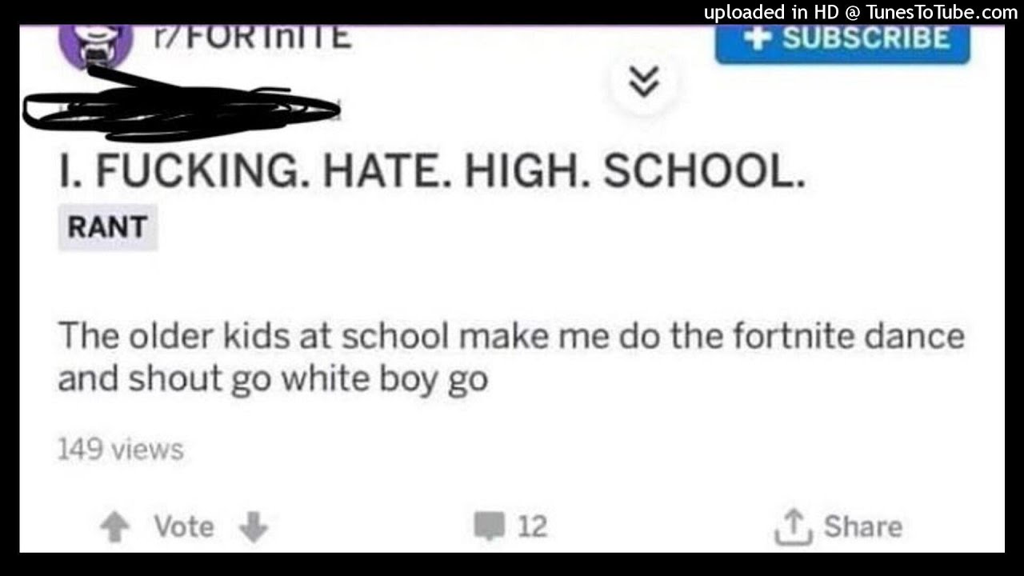Select the RANT flair tag
The width and height of the screenshot is (1024, 576).
107,228
